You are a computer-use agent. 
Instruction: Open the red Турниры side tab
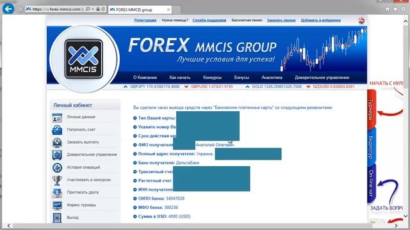coord(372,109)
